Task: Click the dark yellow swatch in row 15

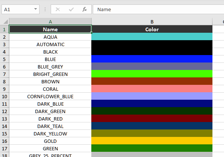Action: click(152, 133)
